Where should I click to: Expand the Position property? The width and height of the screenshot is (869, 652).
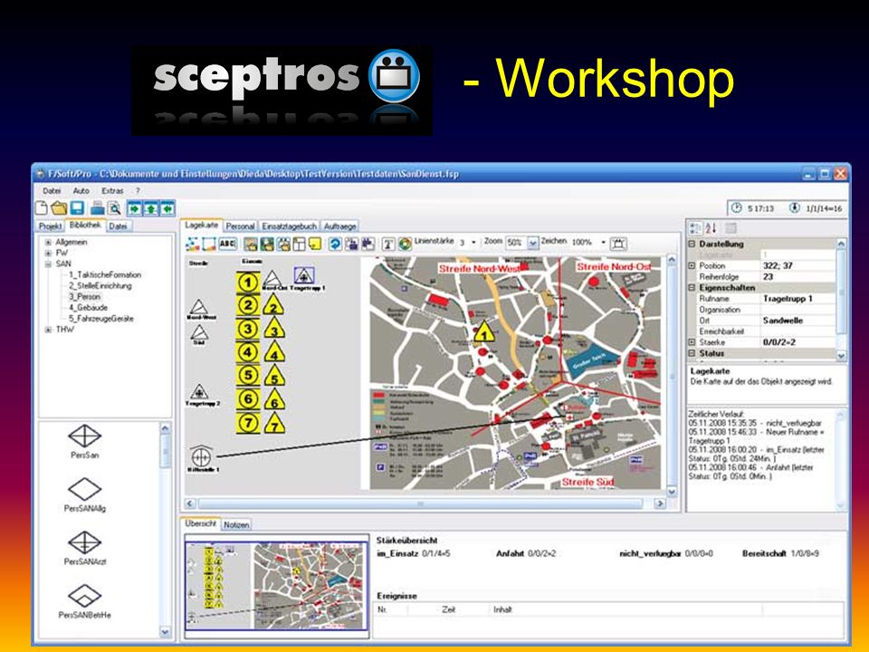pos(692,265)
